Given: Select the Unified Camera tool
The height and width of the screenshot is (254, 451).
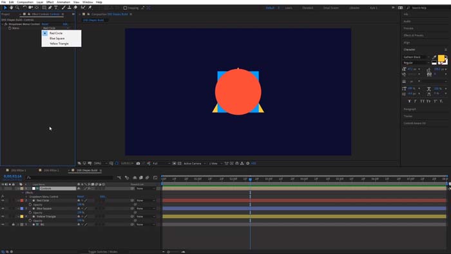Looking at the screenshot, I should coord(30,8).
